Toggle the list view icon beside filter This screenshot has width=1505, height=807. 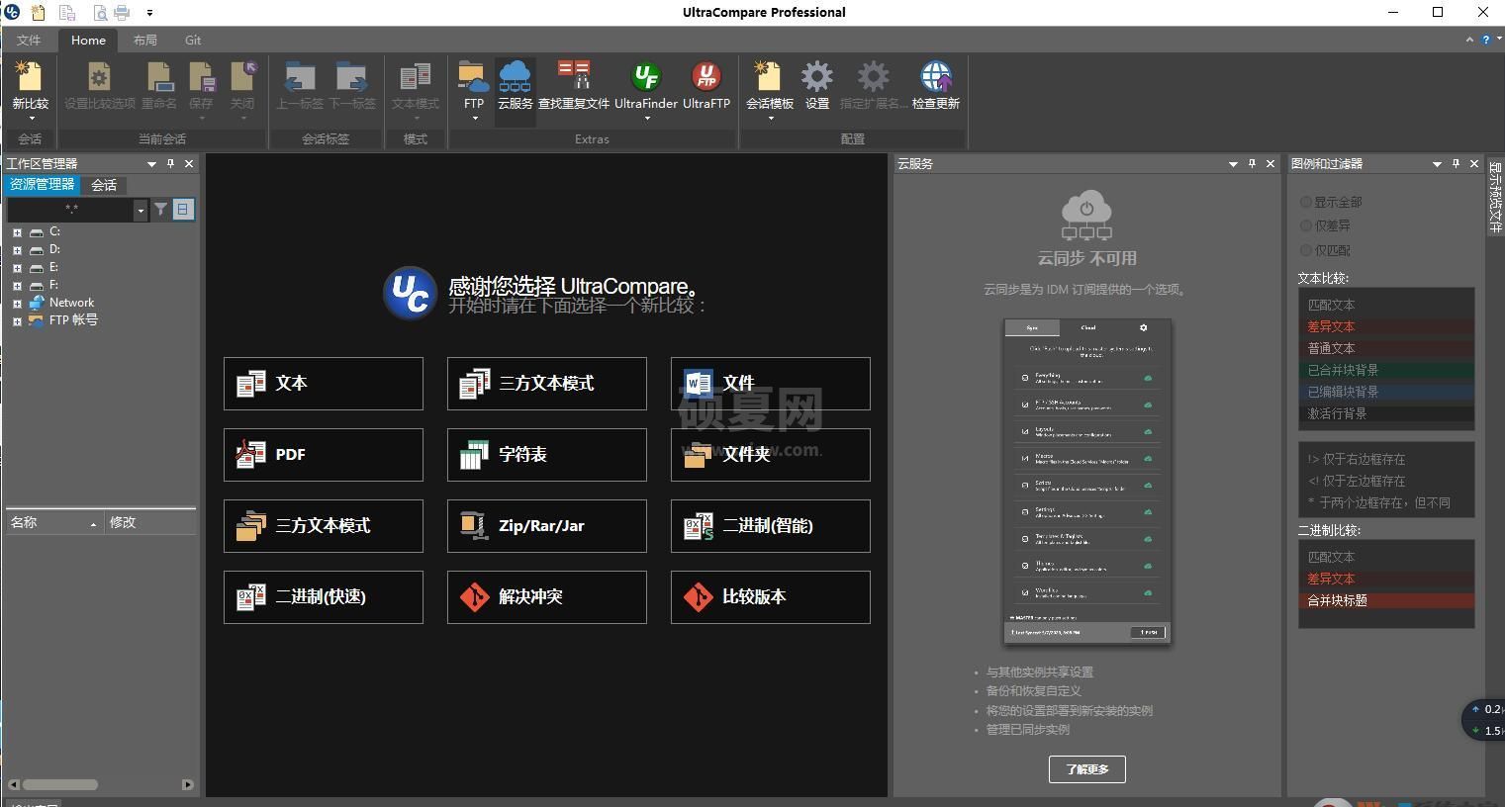pos(183,210)
